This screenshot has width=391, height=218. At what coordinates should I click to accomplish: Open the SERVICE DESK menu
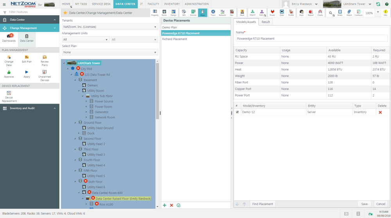point(101,4)
